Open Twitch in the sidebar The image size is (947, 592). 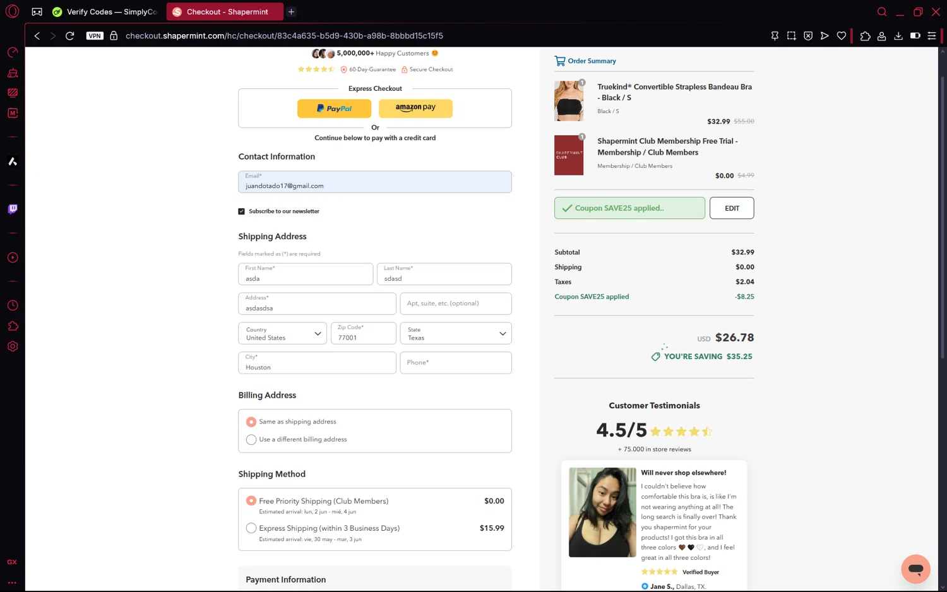tap(12, 209)
